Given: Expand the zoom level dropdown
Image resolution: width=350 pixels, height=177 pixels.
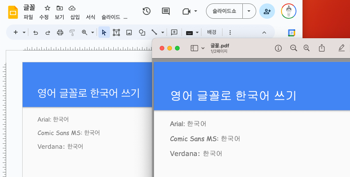Looking at the screenshot, I should point(93,32).
